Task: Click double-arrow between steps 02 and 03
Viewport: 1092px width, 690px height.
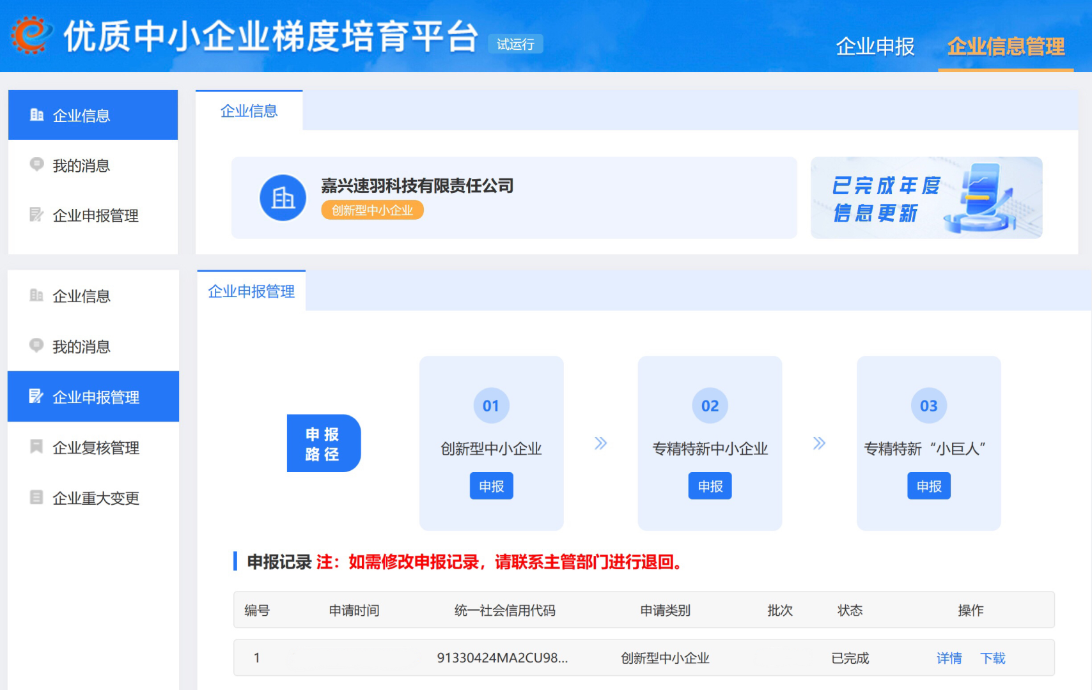Action: point(819,443)
